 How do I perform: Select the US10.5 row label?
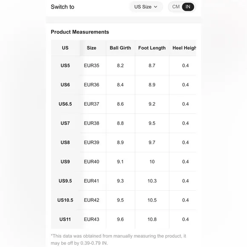tap(65, 200)
